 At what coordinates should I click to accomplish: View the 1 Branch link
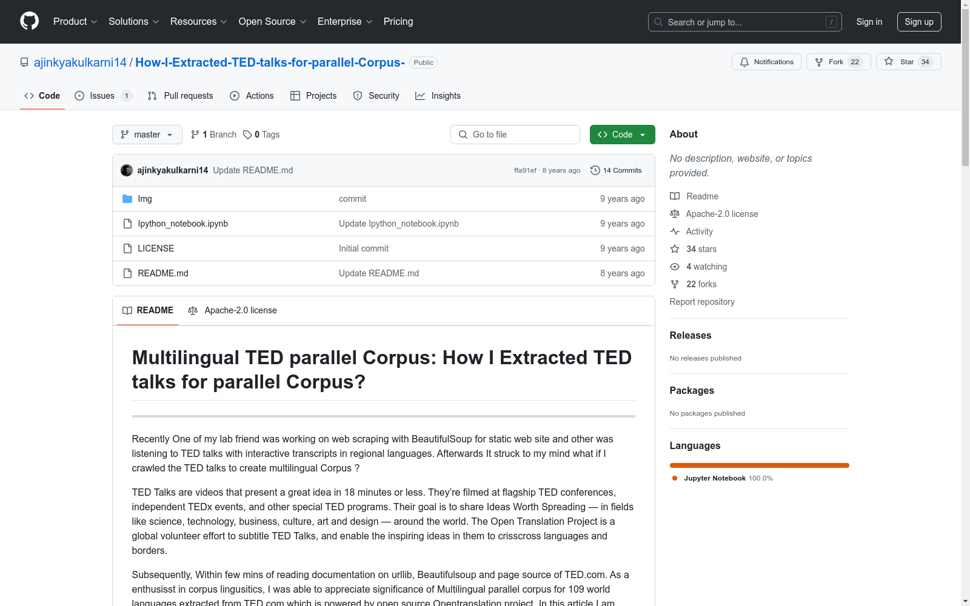click(213, 135)
